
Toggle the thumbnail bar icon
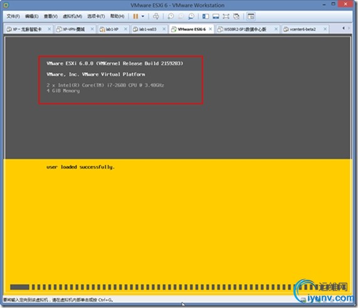point(216,16)
